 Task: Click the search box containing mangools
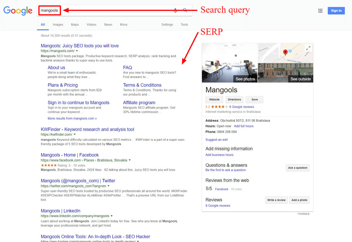tap(114, 10)
